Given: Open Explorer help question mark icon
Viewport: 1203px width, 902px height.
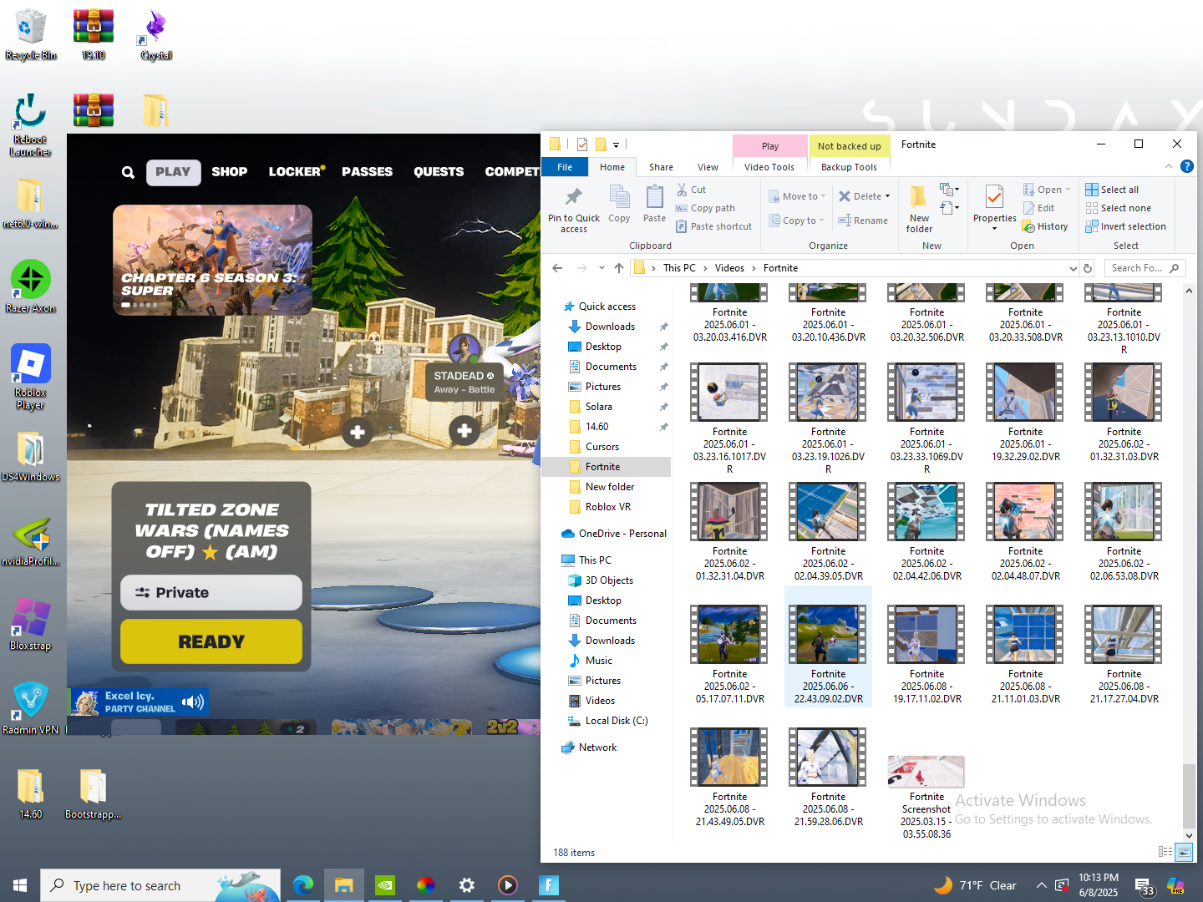Looking at the screenshot, I should coord(1186,166).
